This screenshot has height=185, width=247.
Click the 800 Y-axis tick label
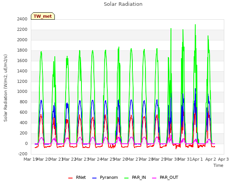click(x=24, y=102)
